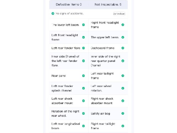Click check icon next to Dashboard frame
Image resolution: width=177 pixels, height=133 pixels.
pos(123,48)
